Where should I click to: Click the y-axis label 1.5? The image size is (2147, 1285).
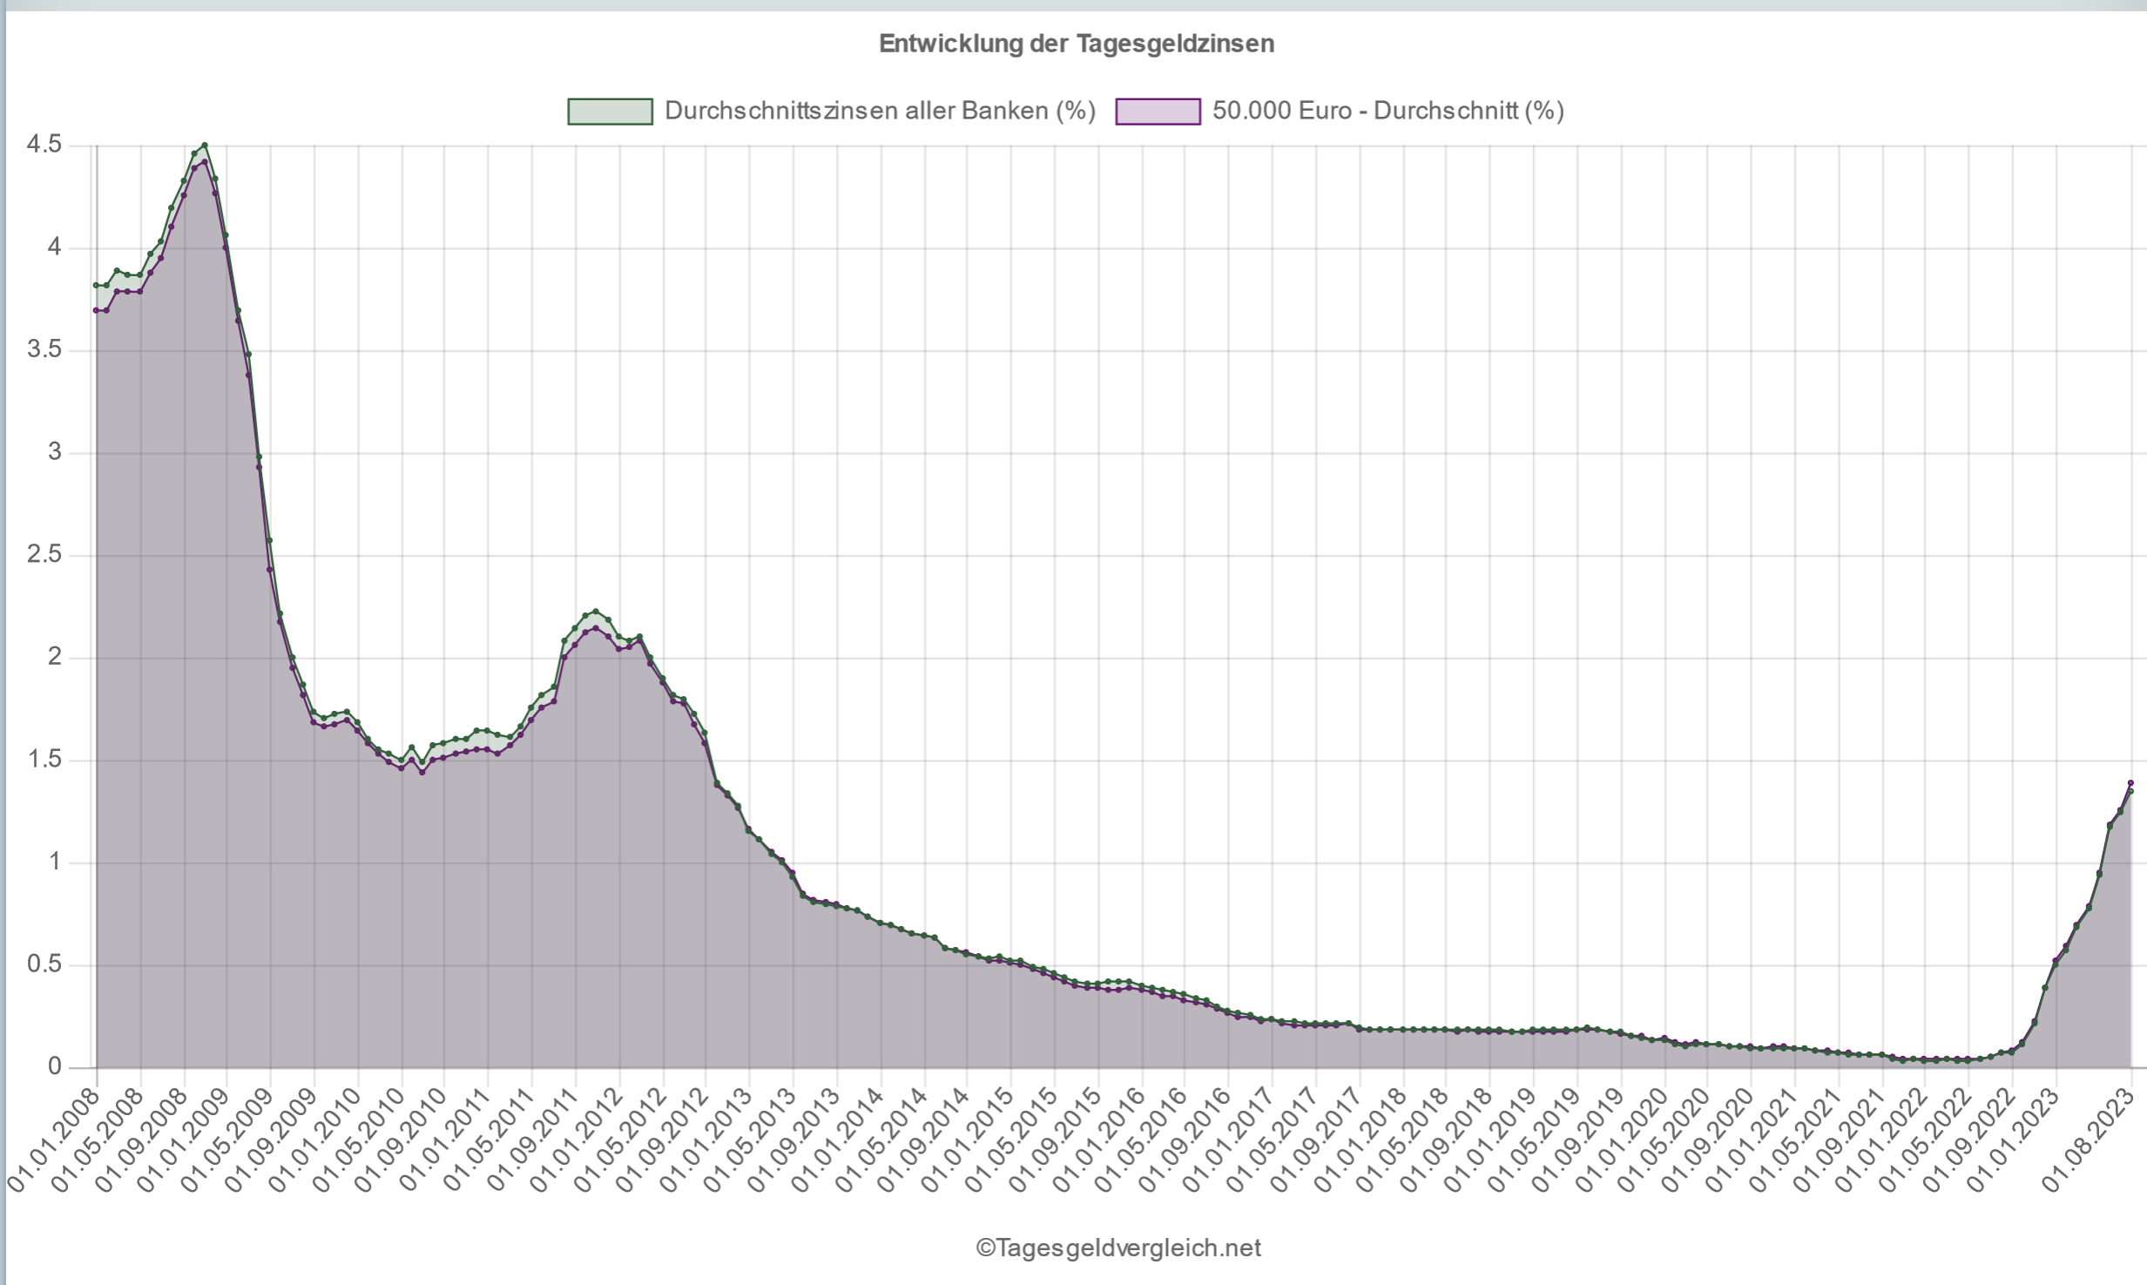point(44,760)
